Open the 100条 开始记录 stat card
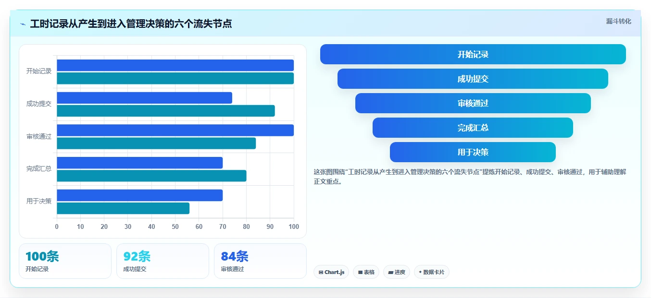The height and width of the screenshot is (298, 651). click(65, 261)
